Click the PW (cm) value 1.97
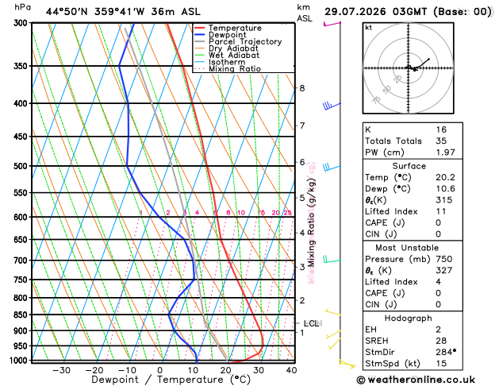Screen dimensions: 499x386 [x=445, y=152]
